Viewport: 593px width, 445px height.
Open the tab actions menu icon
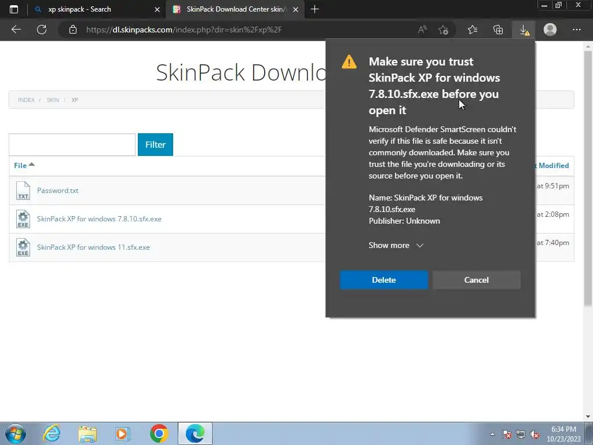click(x=14, y=9)
